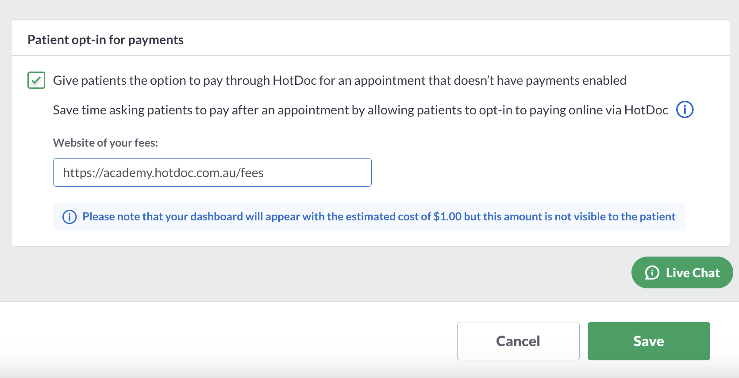Start a Live Chat session

pos(682,272)
